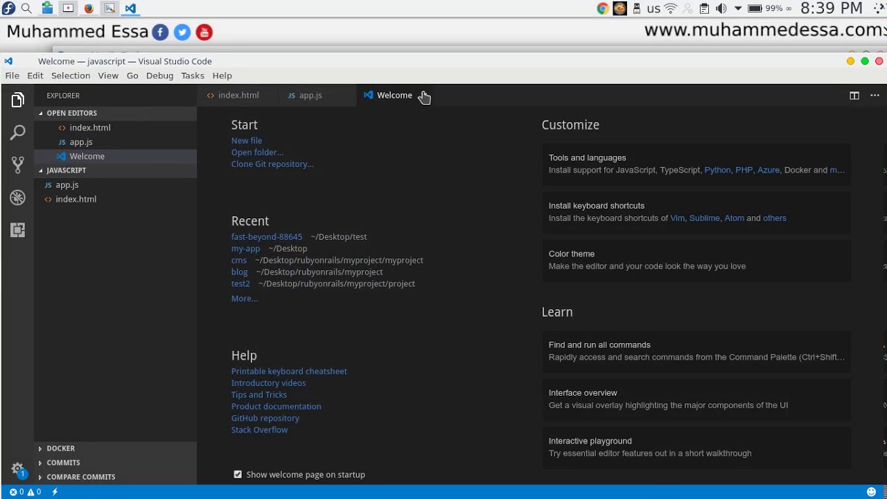Open the File menu
Image resolution: width=887 pixels, height=499 pixels.
(x=12, y=76)
